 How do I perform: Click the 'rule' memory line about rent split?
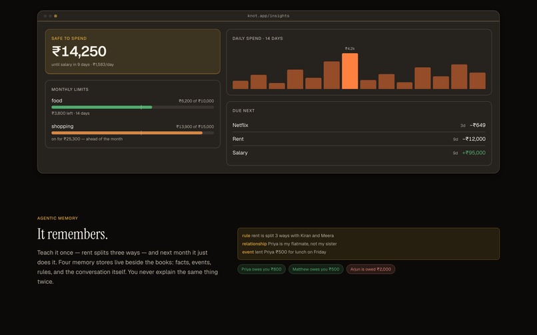(x=288, y=235)
